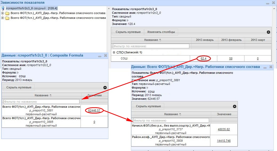
Task: Focus the Фильтр по названию field in main grid
Action: [151, 46]
